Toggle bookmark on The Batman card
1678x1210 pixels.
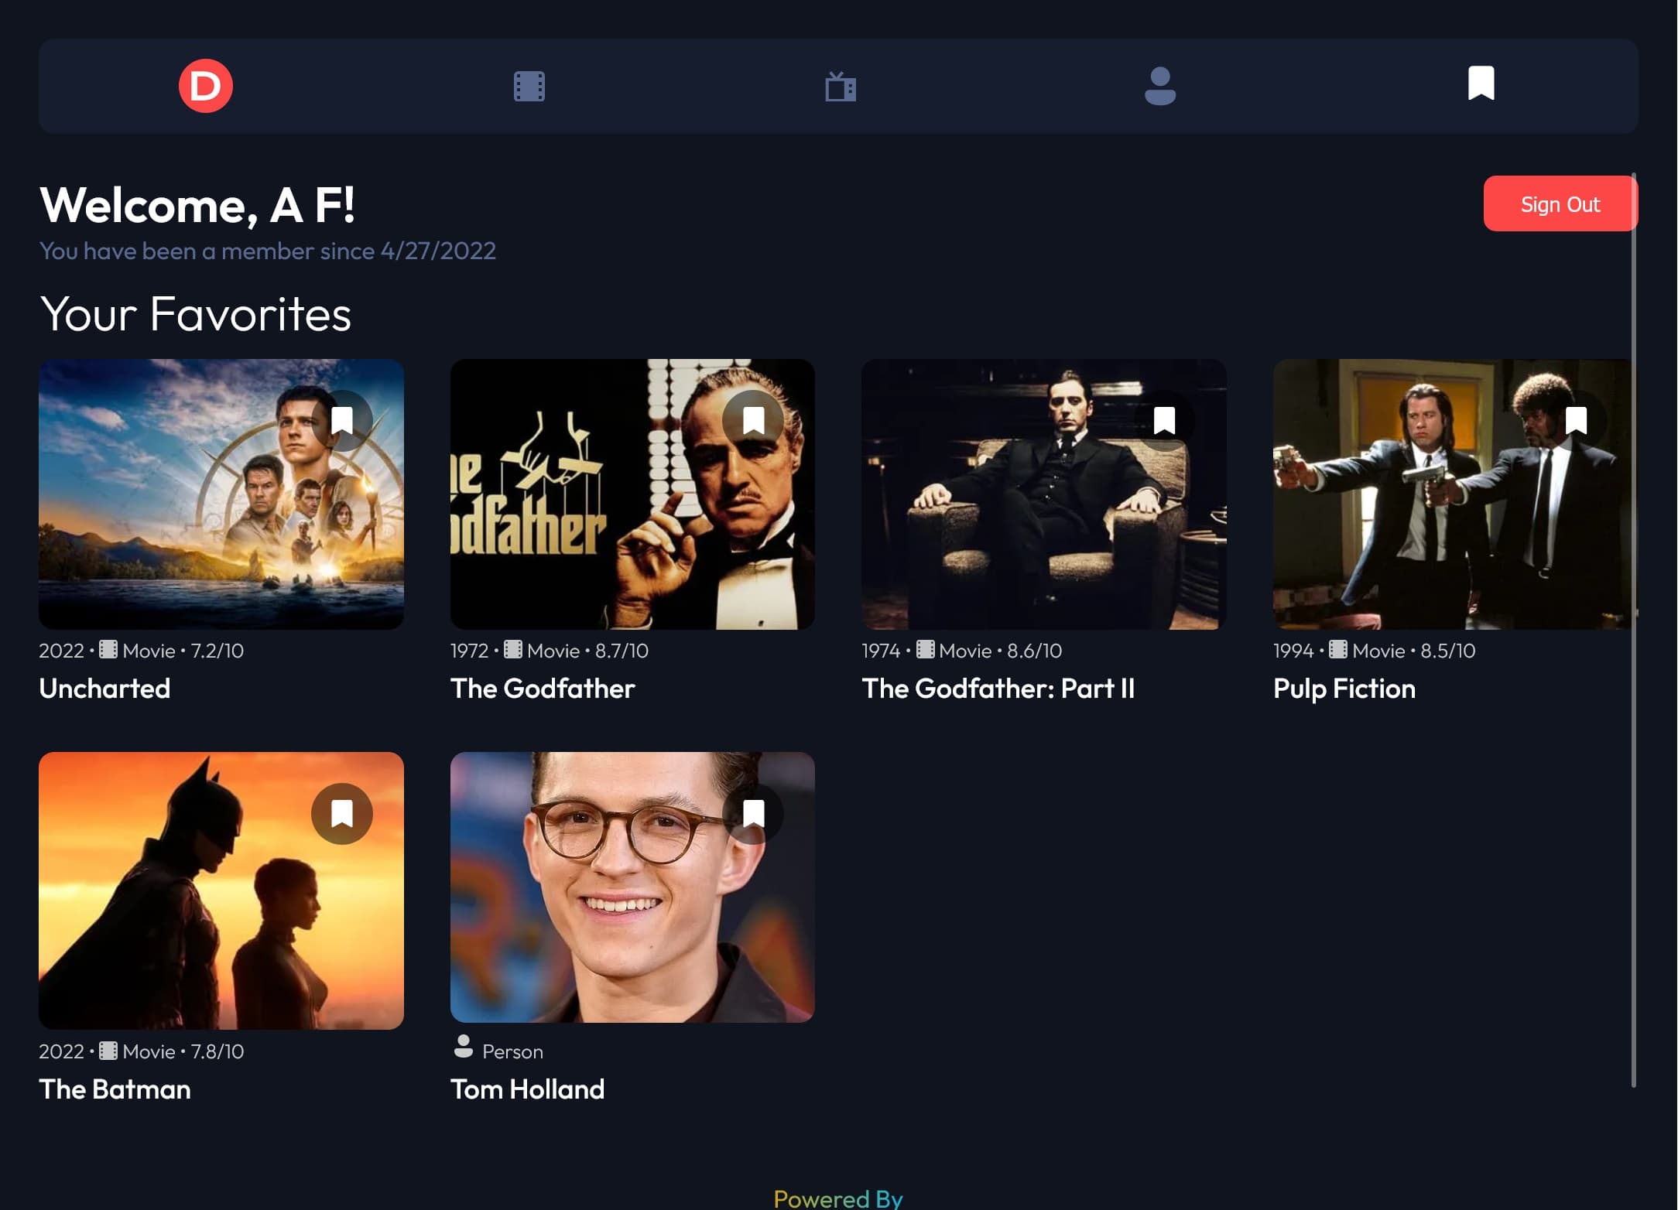click(x=342, y=814)
